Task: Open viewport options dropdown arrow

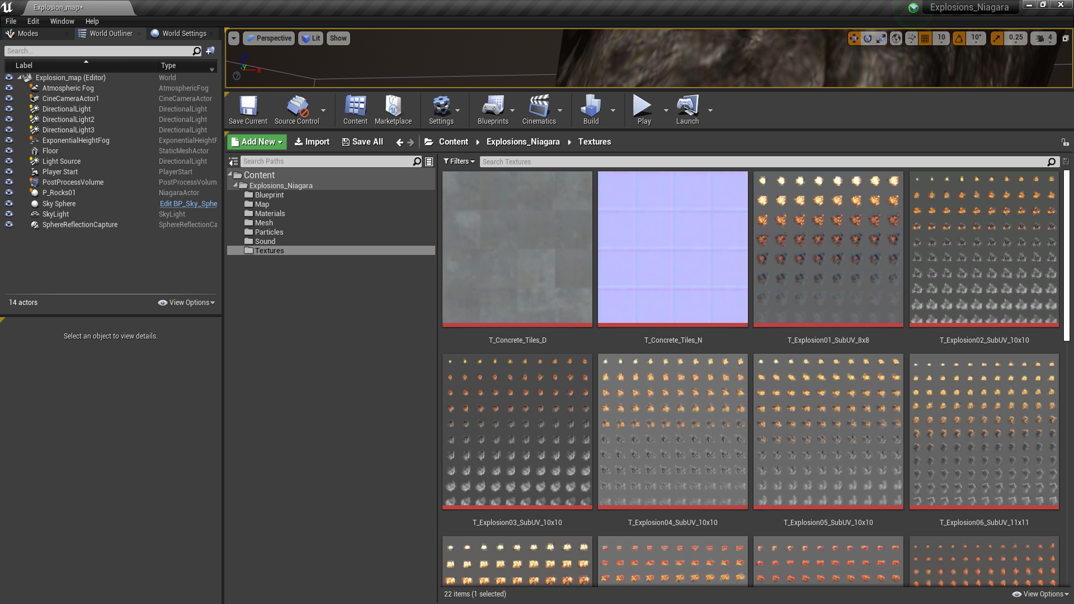Action: tap(233, 38)
